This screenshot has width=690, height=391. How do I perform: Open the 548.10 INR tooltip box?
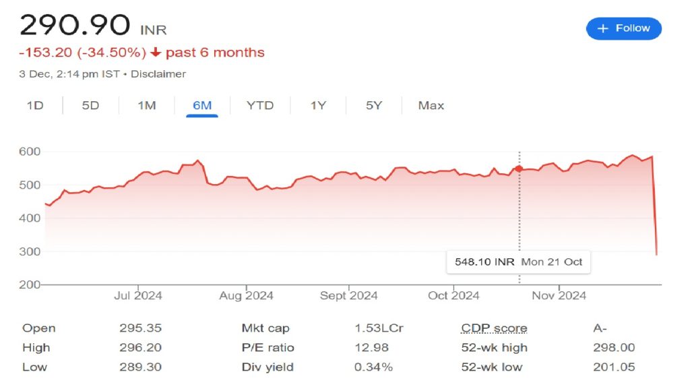coord(519,262)
